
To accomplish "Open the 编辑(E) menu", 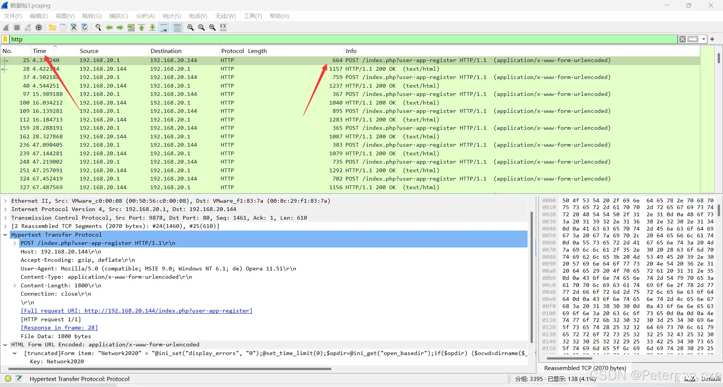I will [39, 16].
